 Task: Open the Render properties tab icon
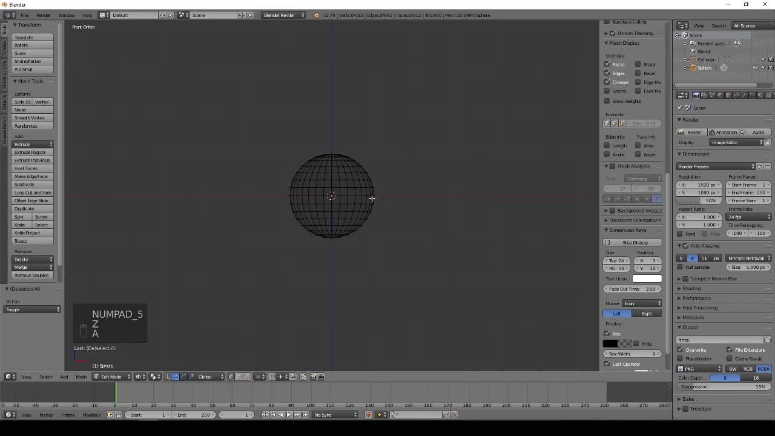pos(696,95)
